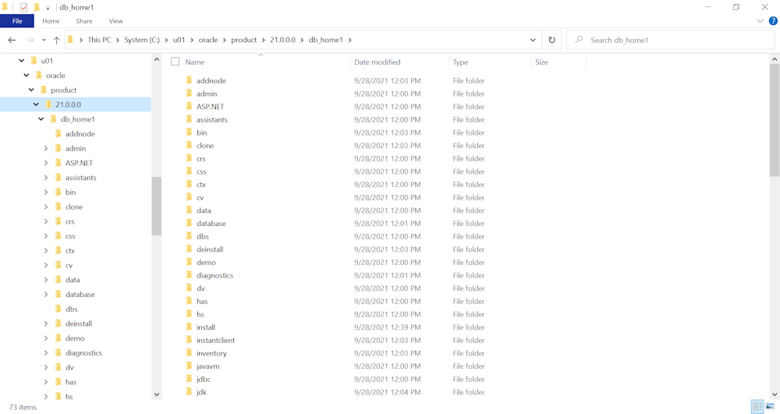Switch to the View ribbon tab
Screen dimensions: 780x414
click(115, 21)
